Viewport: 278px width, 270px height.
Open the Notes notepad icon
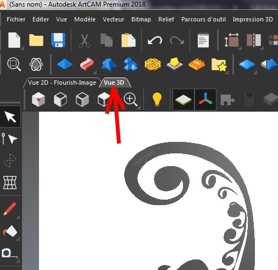[x=203, y=40]
